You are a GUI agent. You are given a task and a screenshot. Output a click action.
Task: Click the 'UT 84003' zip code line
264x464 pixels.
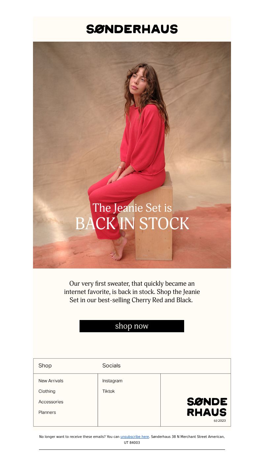coord(132,443)
